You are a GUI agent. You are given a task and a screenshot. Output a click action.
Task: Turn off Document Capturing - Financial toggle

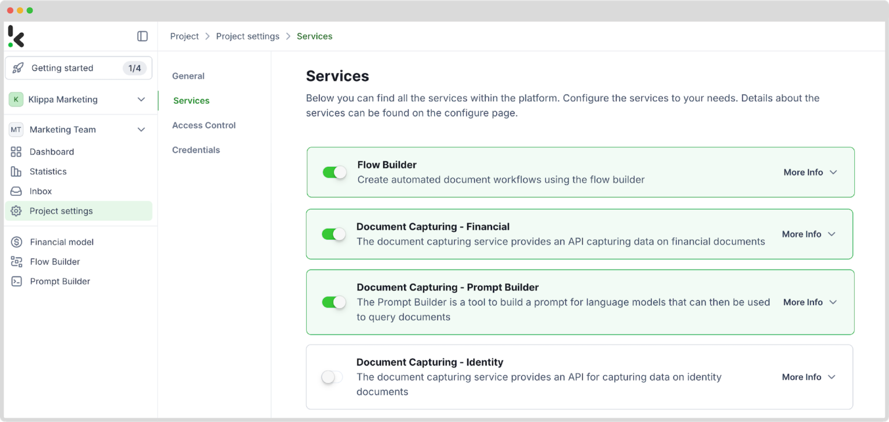click(x=333, y=234)
